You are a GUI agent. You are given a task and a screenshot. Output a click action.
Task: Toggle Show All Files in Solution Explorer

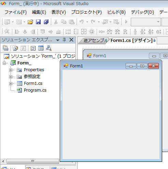pos(15,48)
